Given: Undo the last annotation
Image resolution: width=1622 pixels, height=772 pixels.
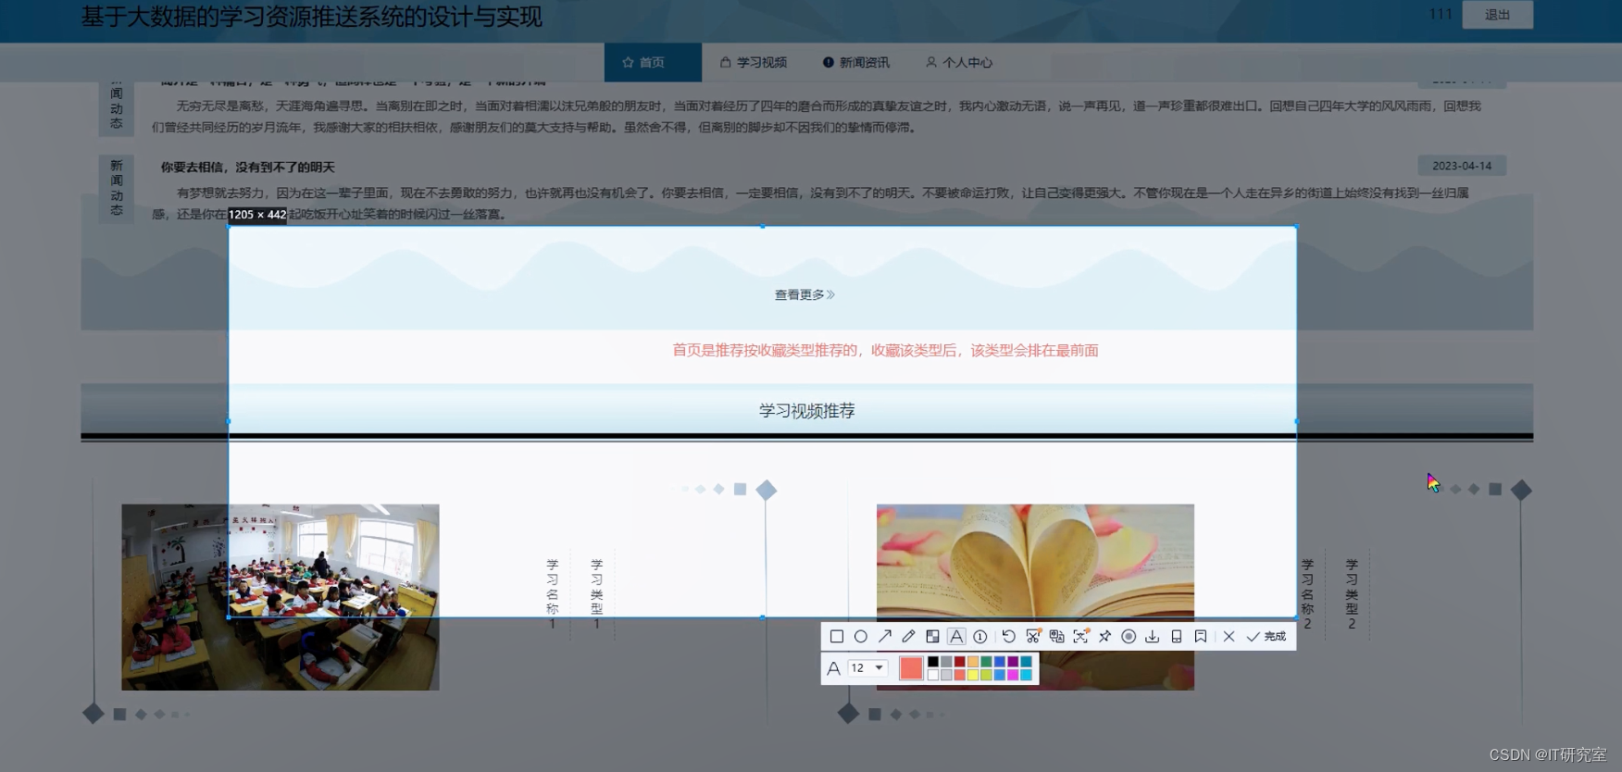Looking at the screenshot, I should (x=1009, y=636).
